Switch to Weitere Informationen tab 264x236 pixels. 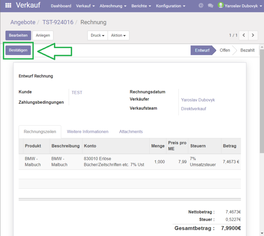tap(88, 132)
